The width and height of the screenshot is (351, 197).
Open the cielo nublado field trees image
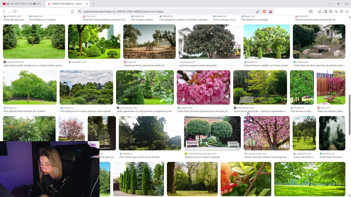[86, 87]
